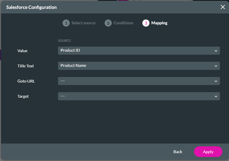Click the SOURCE column header label
The width and height of the screenshot is (229, 161).
point(64,41)
